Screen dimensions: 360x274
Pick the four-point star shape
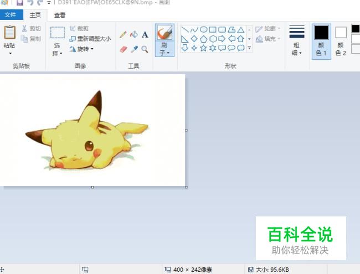[194, 48]
